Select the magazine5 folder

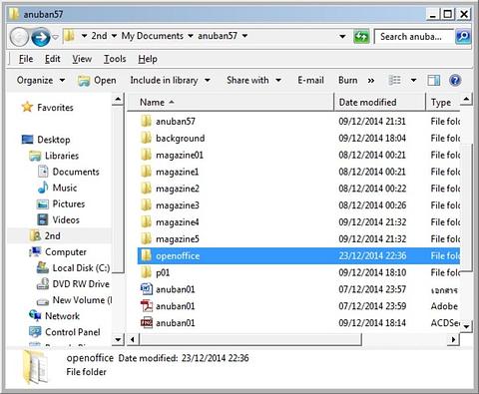click(x=298, y=238)
